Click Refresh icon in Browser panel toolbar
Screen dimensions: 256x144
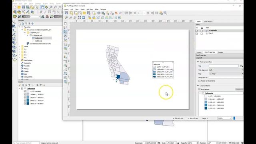(23, 24)
